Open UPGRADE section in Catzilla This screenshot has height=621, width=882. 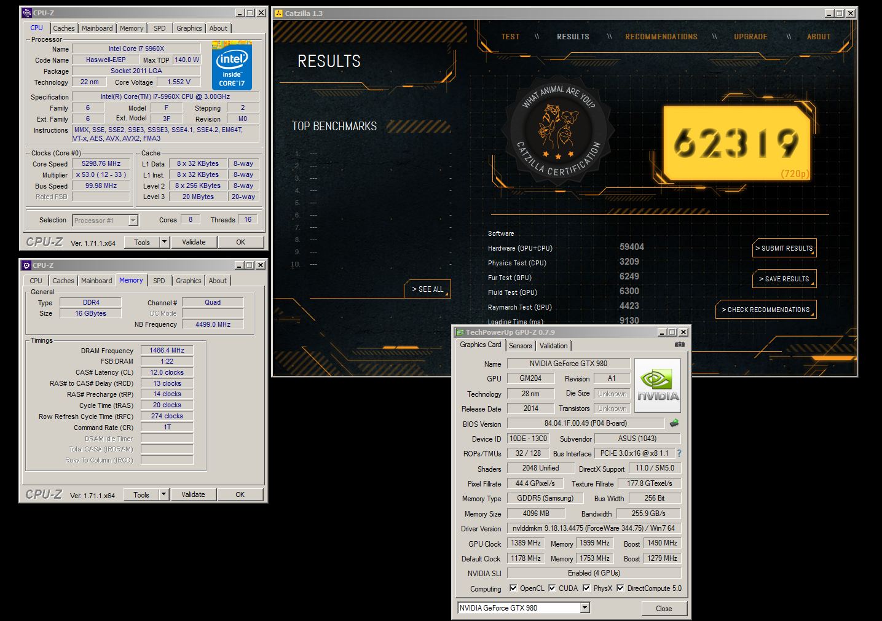751,37
